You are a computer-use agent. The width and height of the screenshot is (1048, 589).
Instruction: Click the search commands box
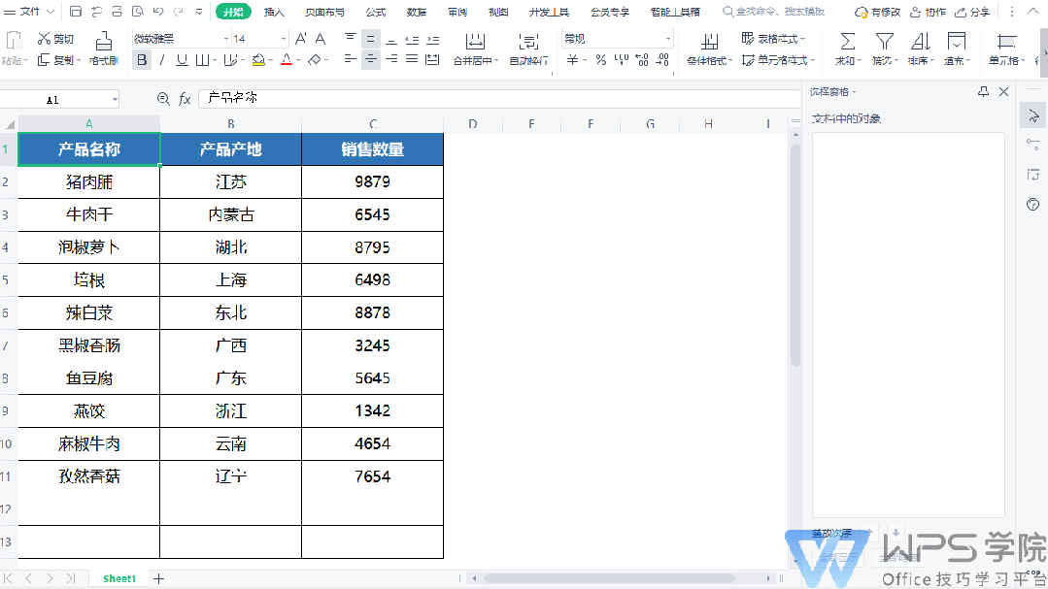(774, 12)
